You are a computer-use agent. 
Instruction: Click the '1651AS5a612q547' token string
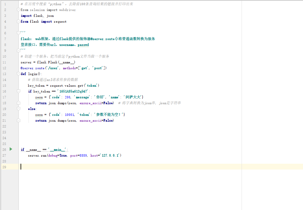pos(73,91)
